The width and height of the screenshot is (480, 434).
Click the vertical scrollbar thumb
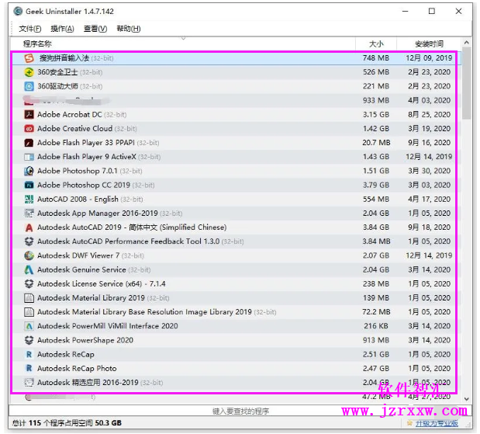(x=467, y=83)
